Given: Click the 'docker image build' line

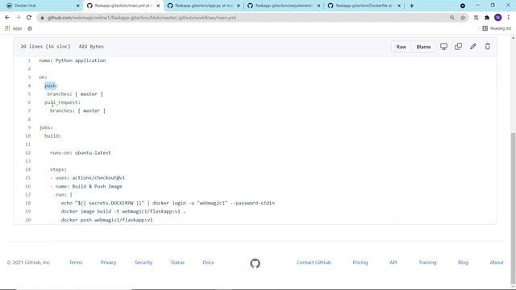Looking at the screenshot, I should (x=123, y=211).
